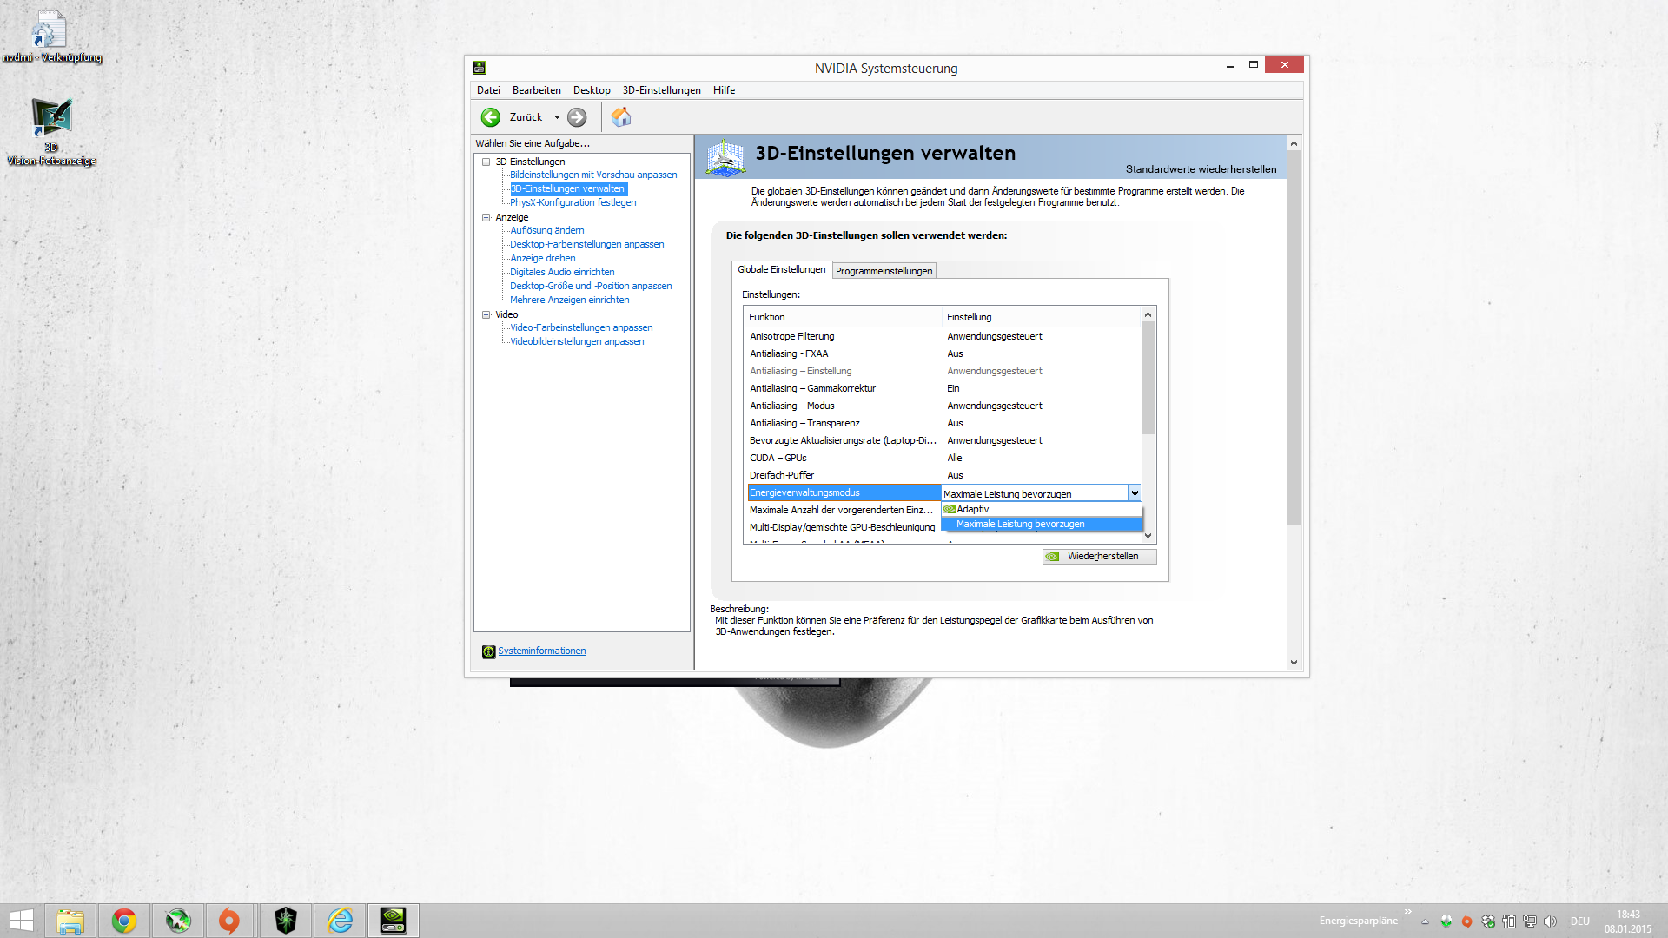The width and height of the screenshot is (1668, 938).
Task: Select the CUDA – GPUs row
Action: pyautogui.click(x=943, y=458)
